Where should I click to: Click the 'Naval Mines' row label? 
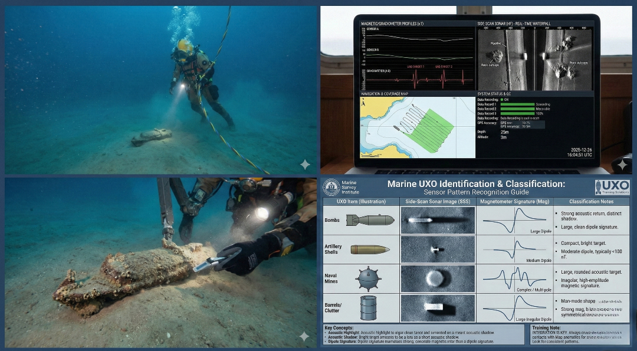click(331, 278)
